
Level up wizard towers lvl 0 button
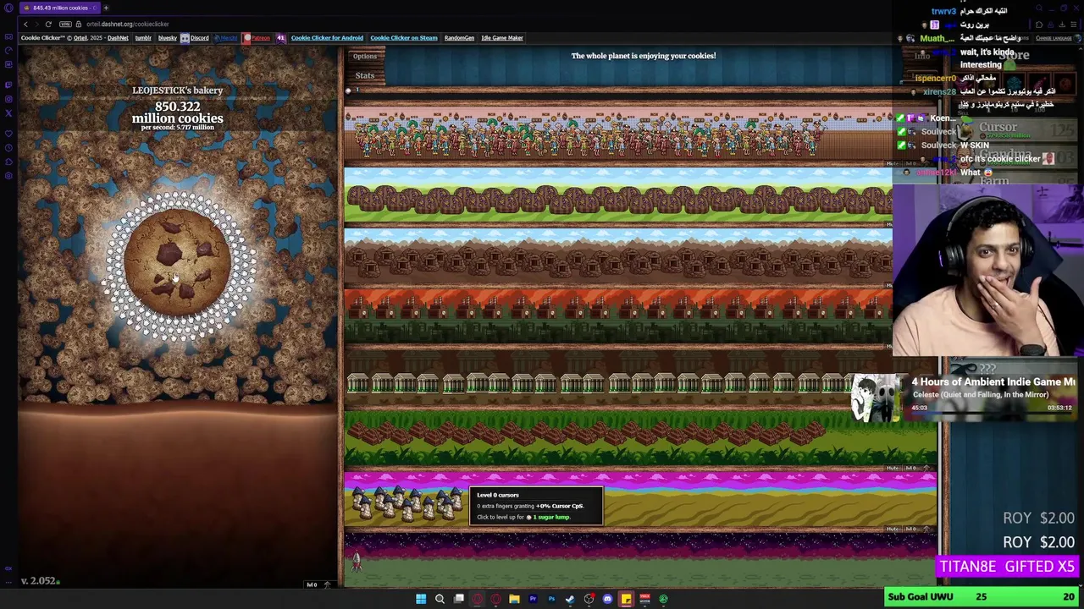click(x=919, y=529)
